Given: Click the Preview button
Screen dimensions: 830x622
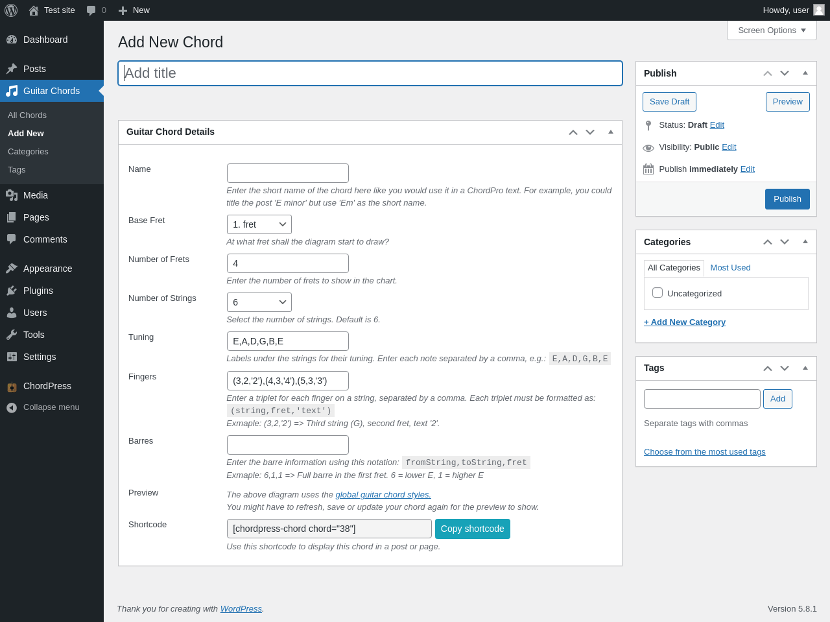Looking at the screenshot, I should click(788, 102).
